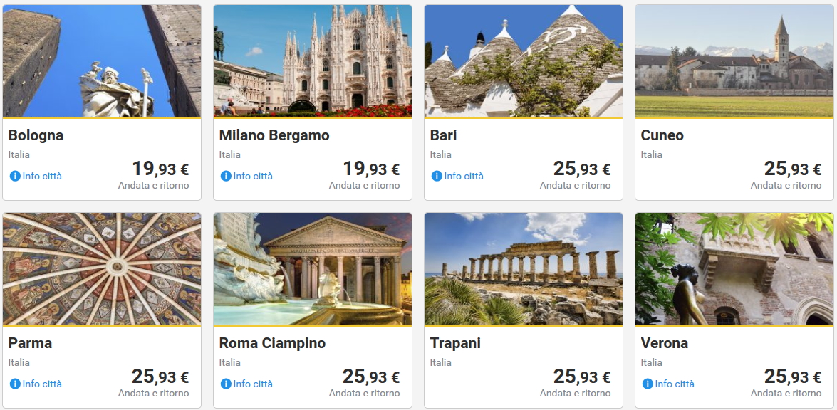Select the 25,93 € price for Cuneo
Screen dimensions: 837x410
tap(793, 169)
